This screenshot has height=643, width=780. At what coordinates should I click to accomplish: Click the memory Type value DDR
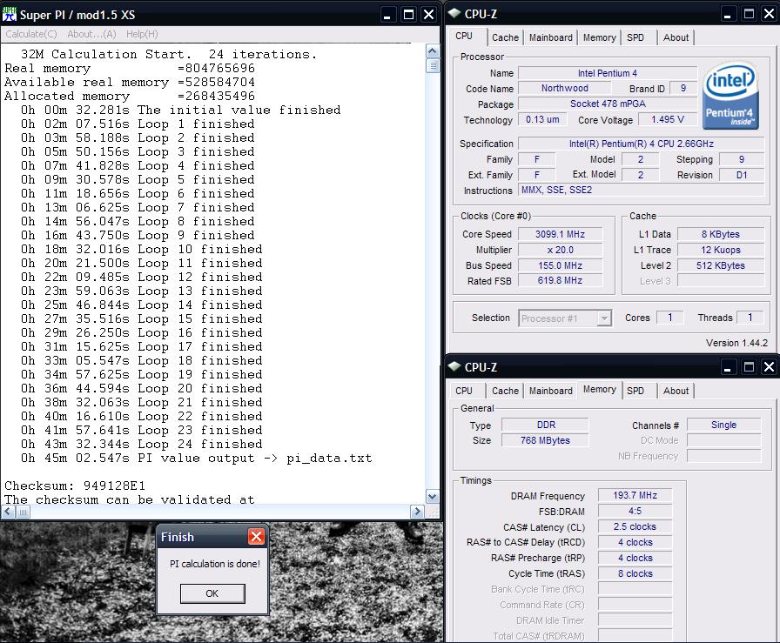pos(545,425)
